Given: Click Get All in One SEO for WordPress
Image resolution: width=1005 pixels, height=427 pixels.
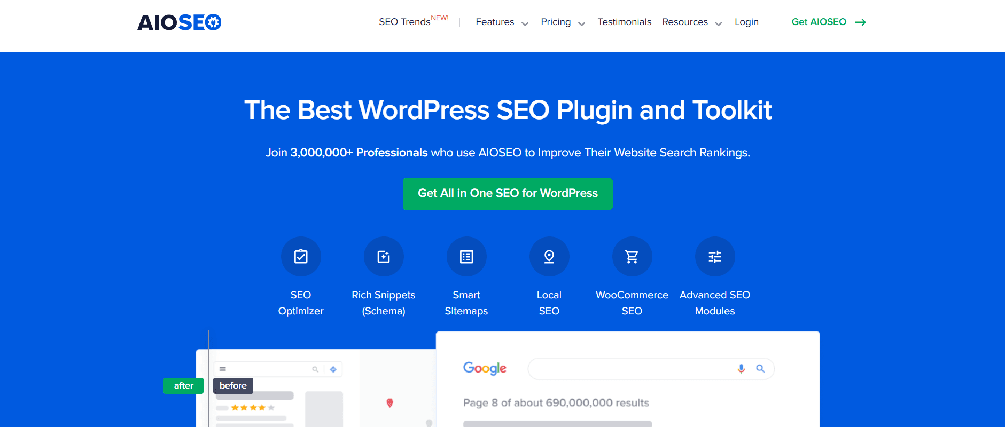Looking at the screenshot, I should (508, 194).
